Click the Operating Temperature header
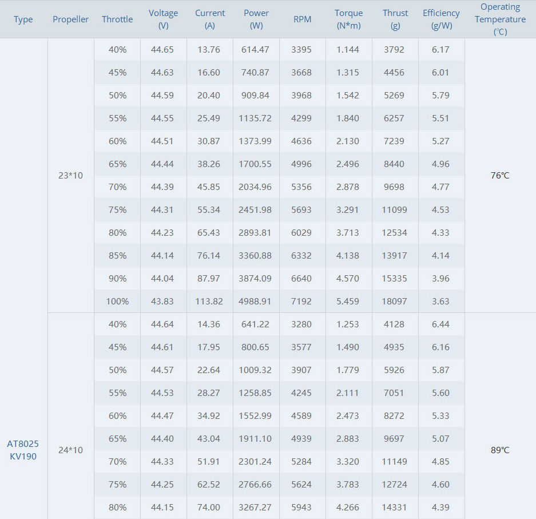This screenshot has width=536, height=519. (500, 19)
